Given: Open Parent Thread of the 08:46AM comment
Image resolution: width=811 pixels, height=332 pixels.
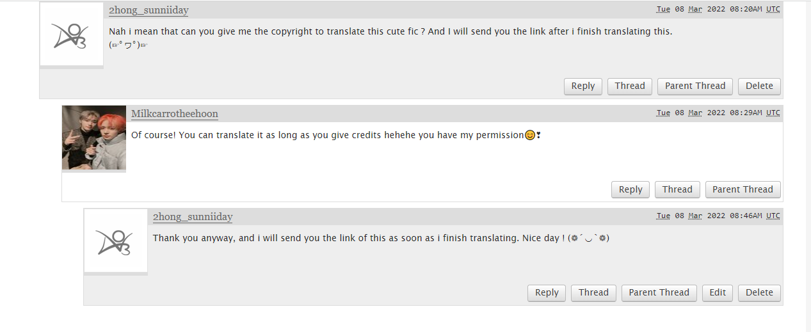Looking at the screenshot, I should click(x=659, y=293).
